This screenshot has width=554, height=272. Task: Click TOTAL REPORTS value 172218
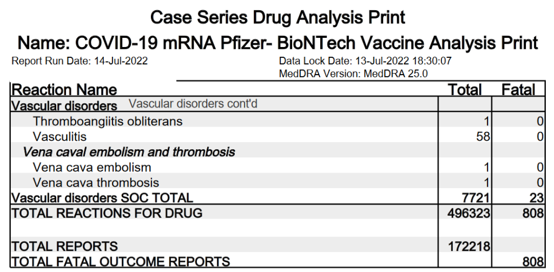point(469,246)
